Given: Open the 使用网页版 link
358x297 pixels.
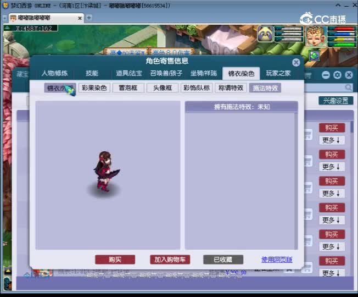Looking at the screenshot, I should 277,260.
